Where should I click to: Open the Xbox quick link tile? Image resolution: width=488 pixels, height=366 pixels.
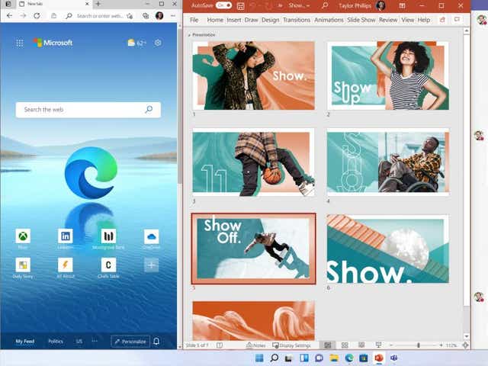[23, 236]
